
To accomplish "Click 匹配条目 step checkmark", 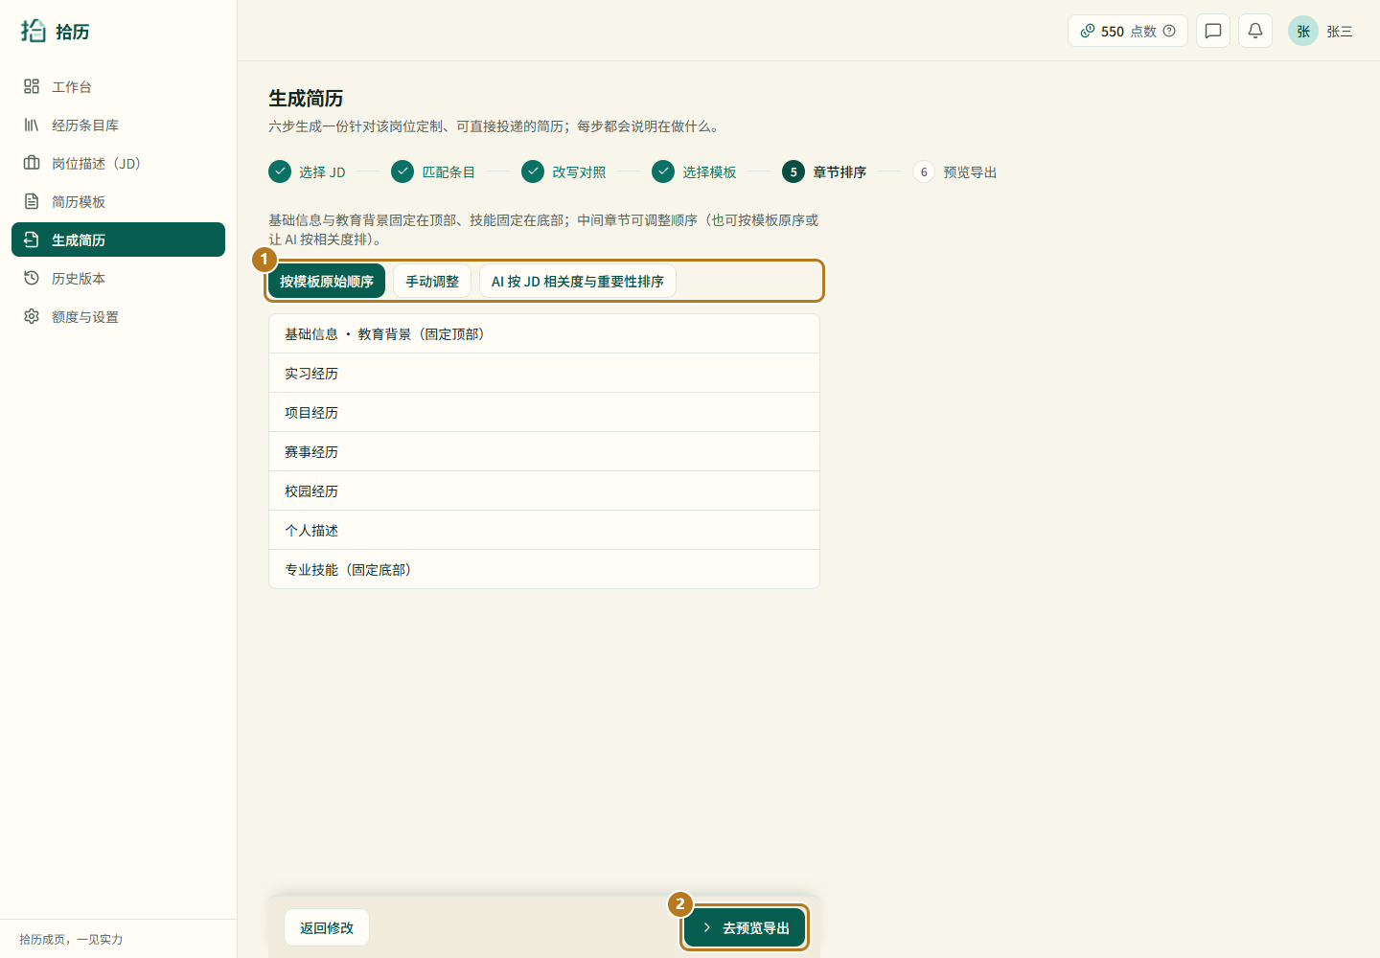I will pyautogui.click(x=402, y=171).
